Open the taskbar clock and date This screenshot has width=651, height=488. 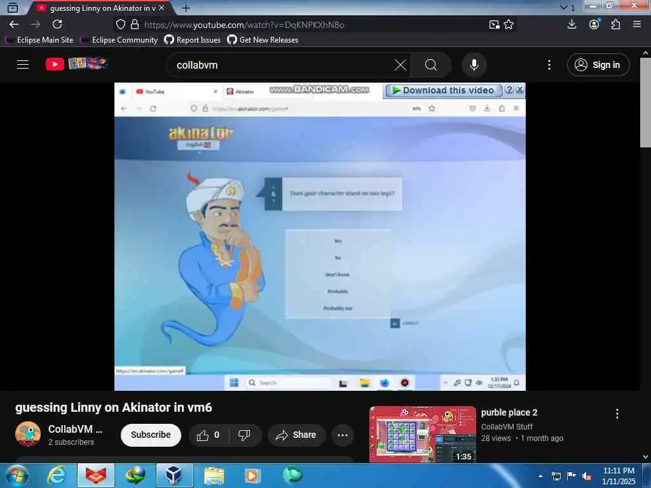tap(619, 476)
